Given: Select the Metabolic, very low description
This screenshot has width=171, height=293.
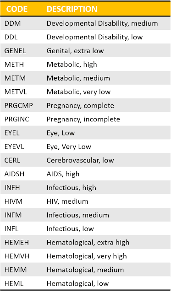Looking at the screenshot, I should coord(78,92).
